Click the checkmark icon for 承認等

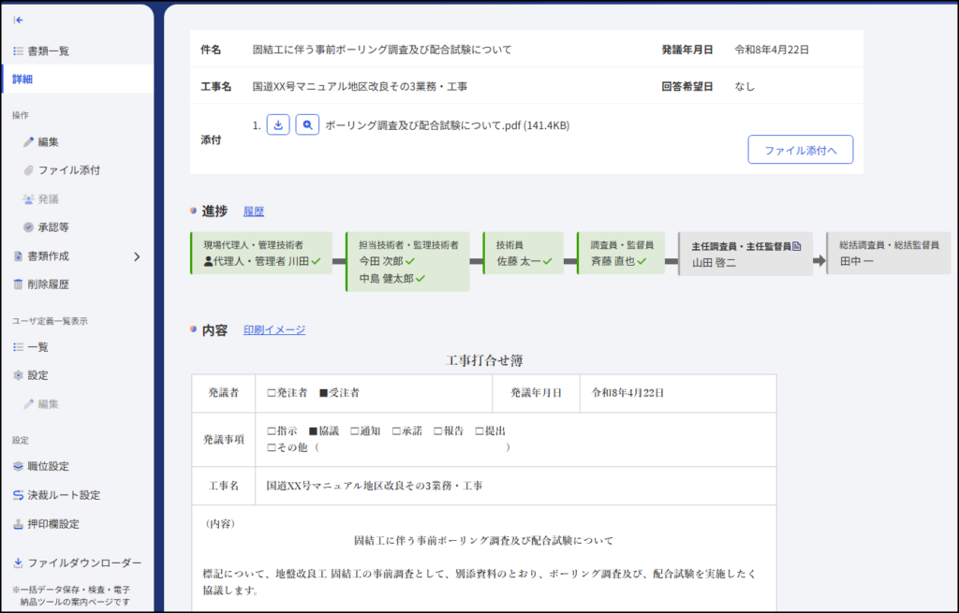point(28,227)
